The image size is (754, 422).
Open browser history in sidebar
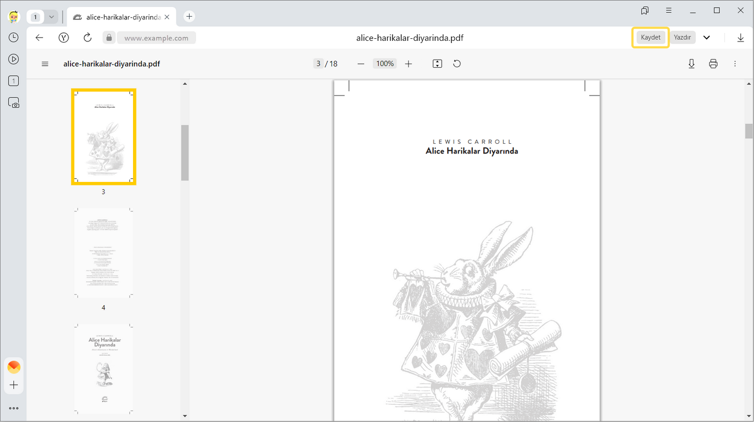tap(13, 38)
